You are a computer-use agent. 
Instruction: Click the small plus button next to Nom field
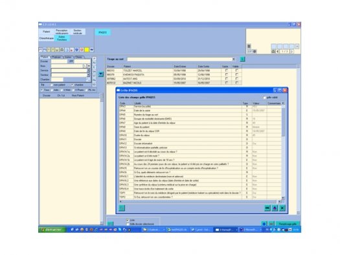[89, 66]
